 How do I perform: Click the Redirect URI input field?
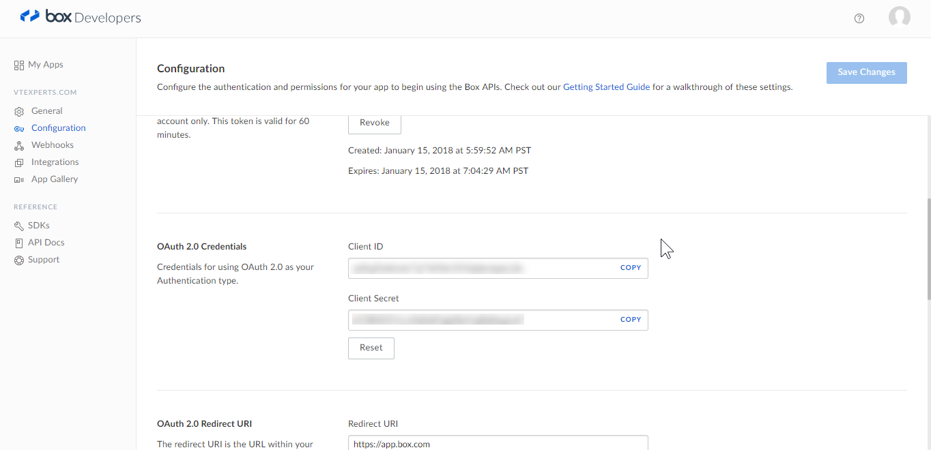(x=498, y=443)
